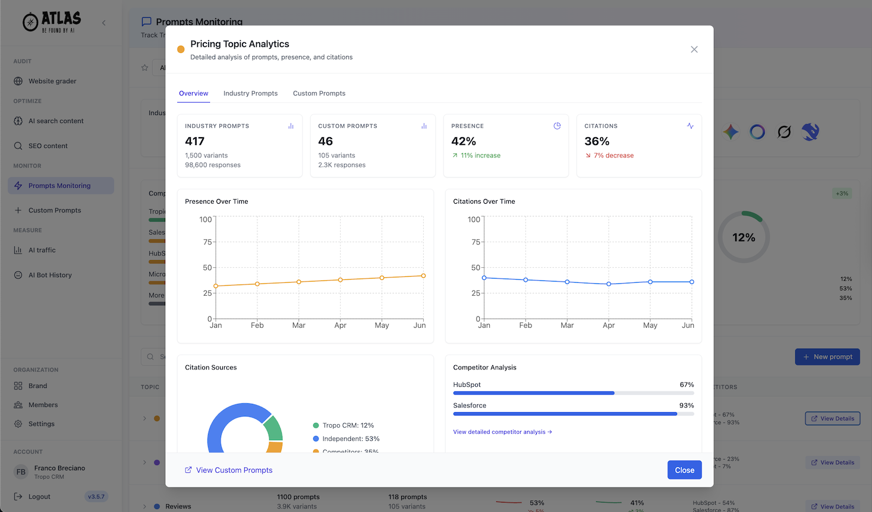This screenshot has width=872, height=512.
Task: Click the Custom Prompts card chart icon
Action: click(424, 126)
